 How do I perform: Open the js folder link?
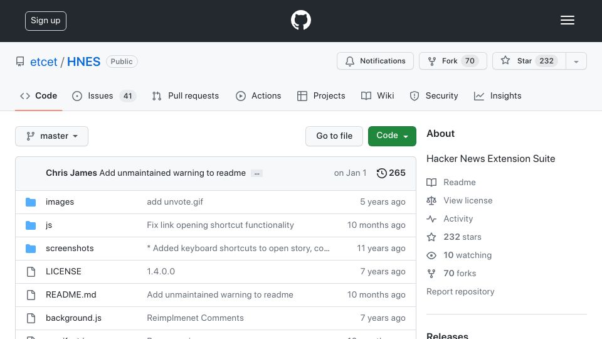(x=49, y=225)
